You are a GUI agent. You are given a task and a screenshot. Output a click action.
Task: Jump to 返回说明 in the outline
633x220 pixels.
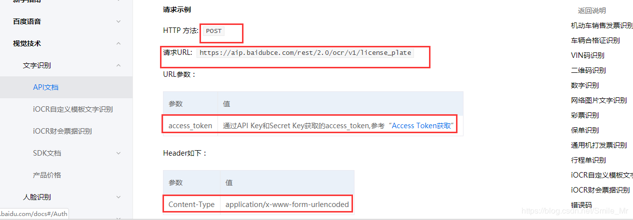[591, 10]
